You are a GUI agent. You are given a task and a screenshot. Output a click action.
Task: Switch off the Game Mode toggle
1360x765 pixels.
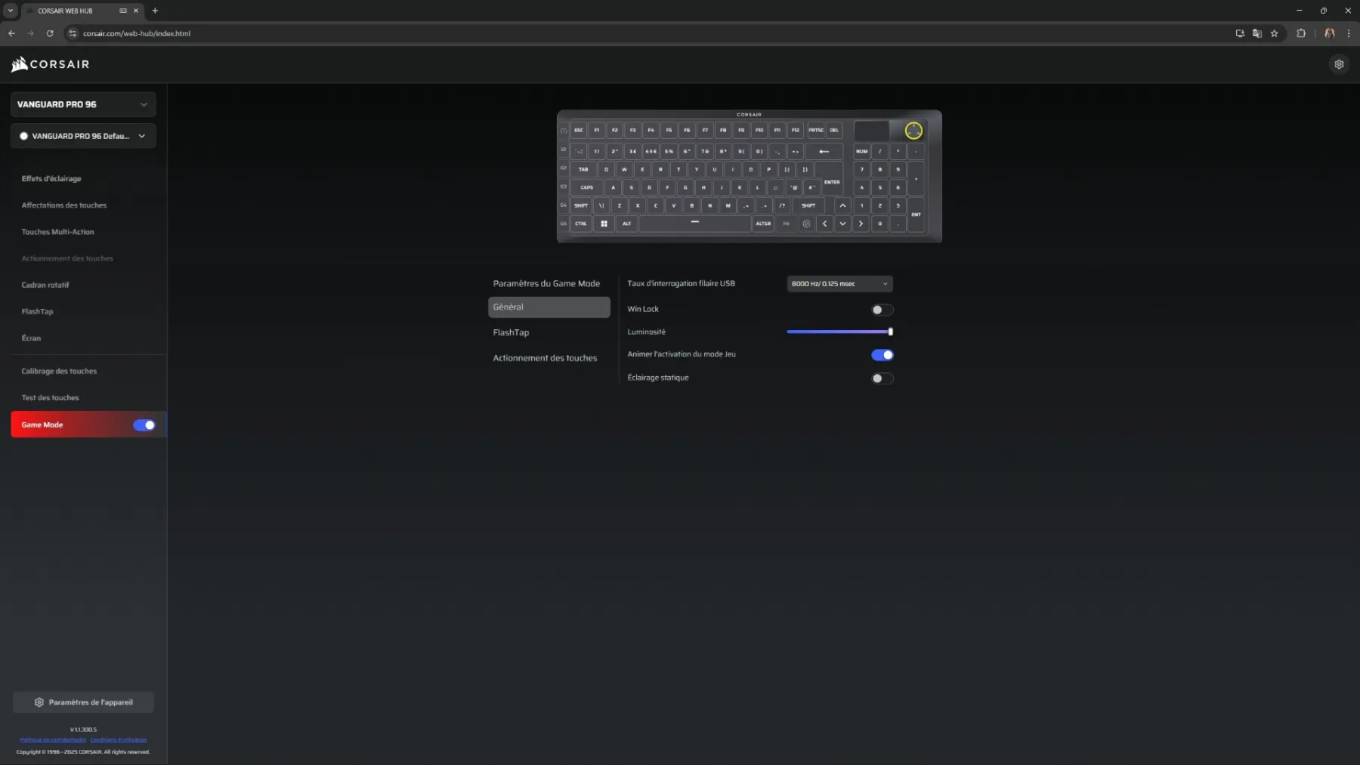coord(144,425)
